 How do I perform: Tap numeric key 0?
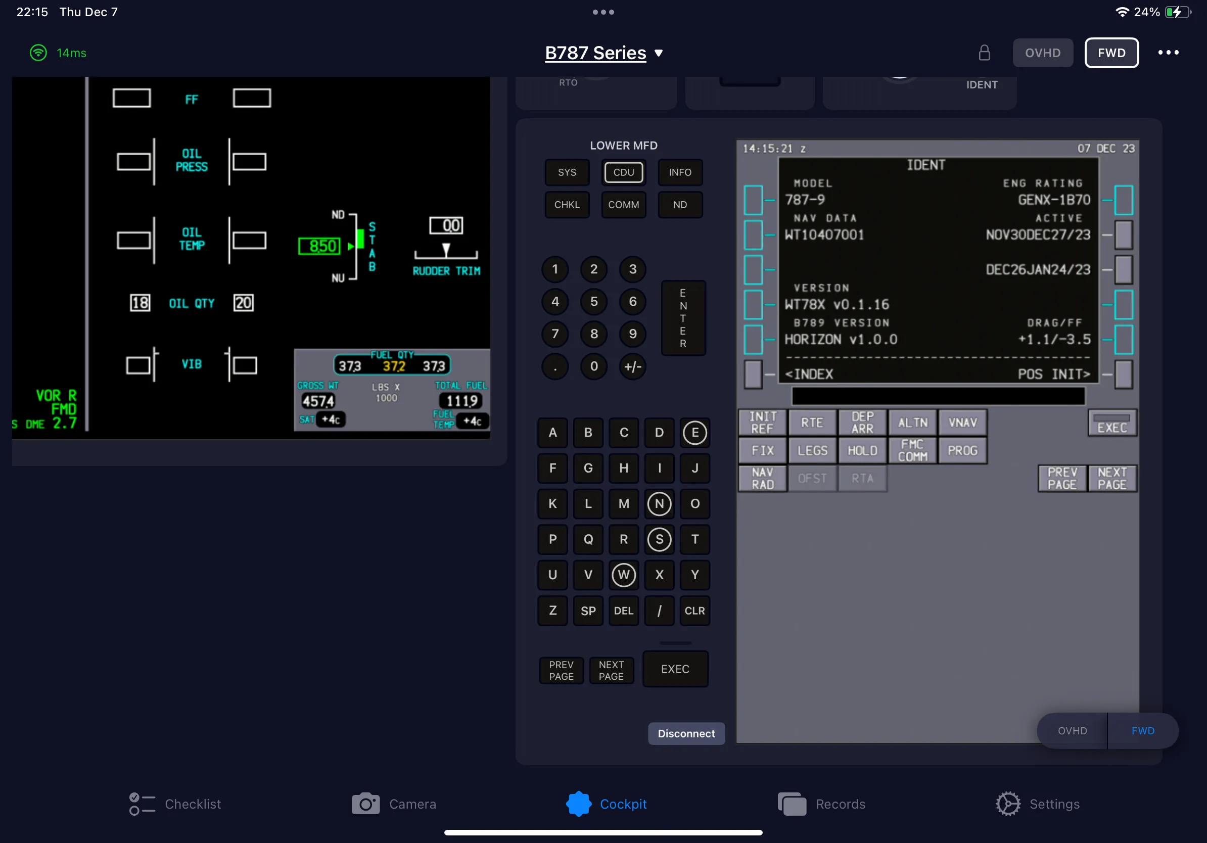[593, 366]
